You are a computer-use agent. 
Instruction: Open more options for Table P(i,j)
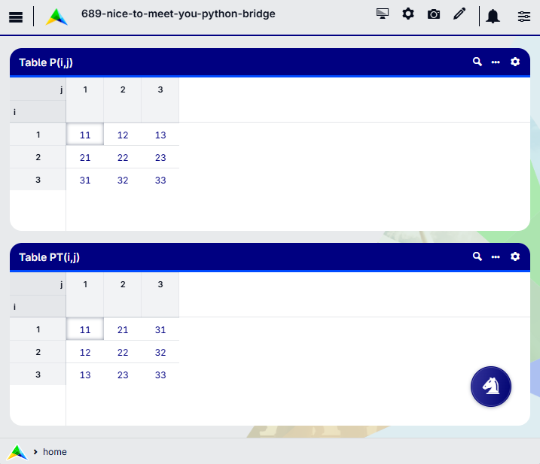coord(496,62)
